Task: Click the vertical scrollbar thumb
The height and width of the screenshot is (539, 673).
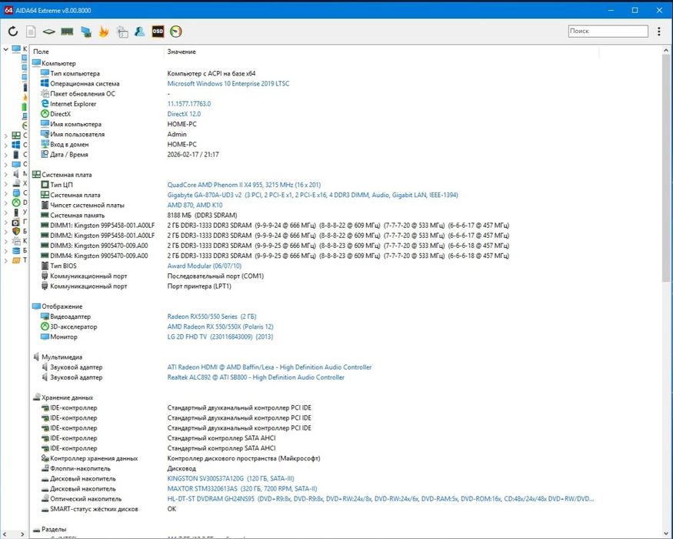Action: (666, 169)
